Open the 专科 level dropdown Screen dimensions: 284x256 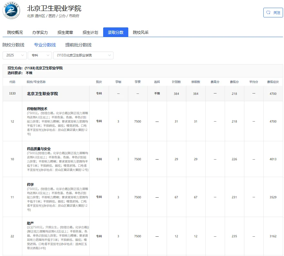tap(40, 55)
